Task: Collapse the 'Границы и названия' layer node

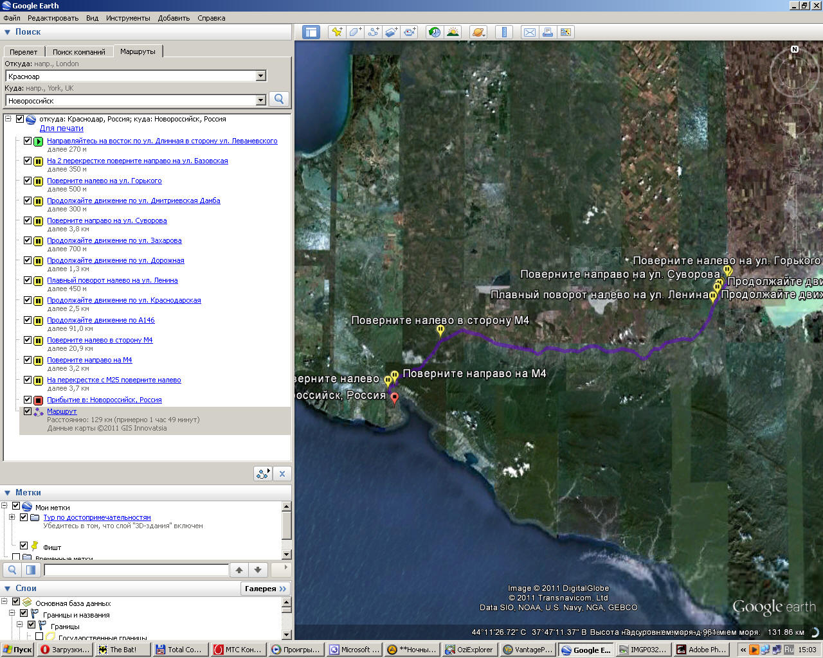Action: coord(12,614)
